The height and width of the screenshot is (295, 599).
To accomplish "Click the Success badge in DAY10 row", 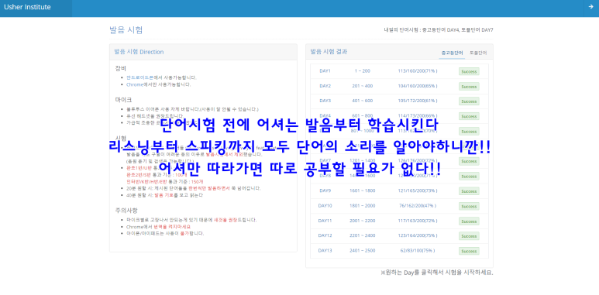I will pos(469,206).
